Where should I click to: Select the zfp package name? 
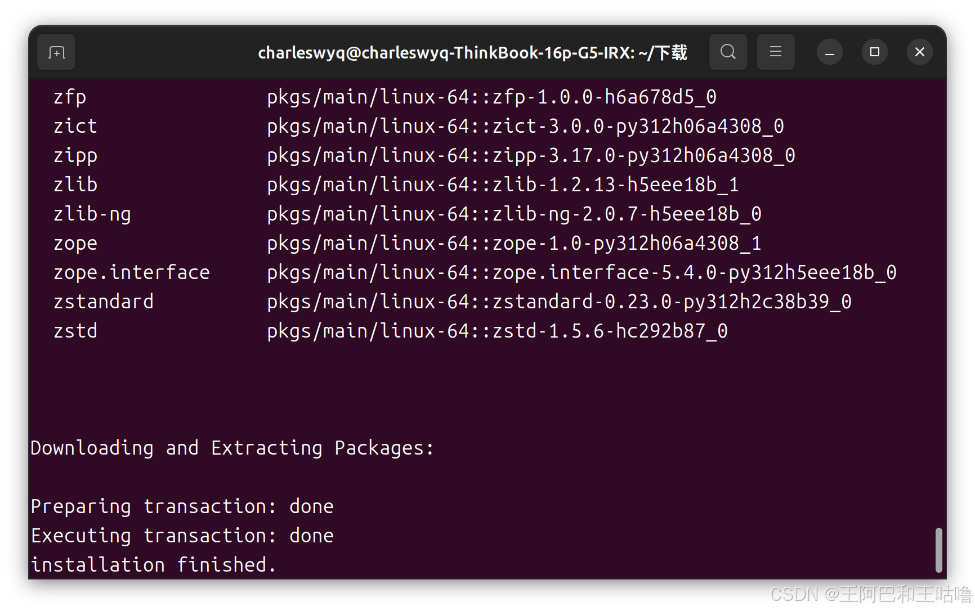(69, 96)
